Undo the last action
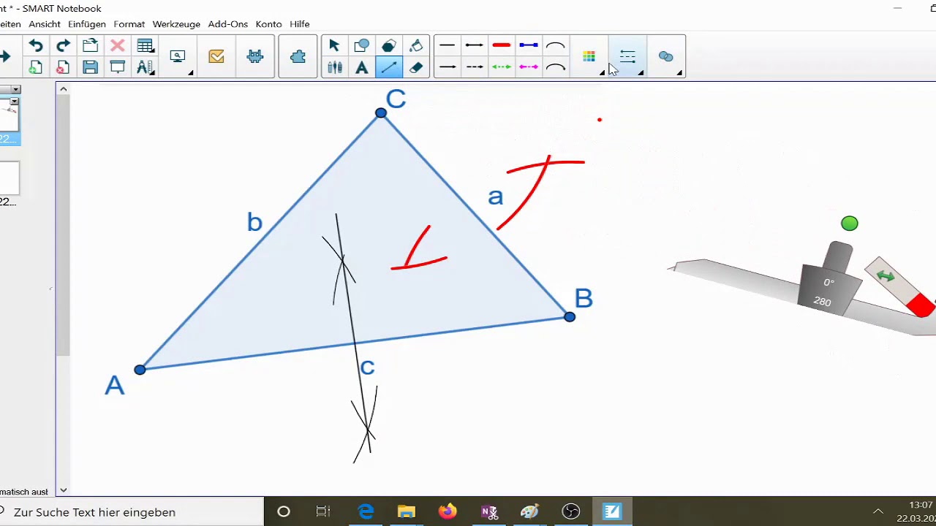The image size is (936, 526). (x=35, y=46)
